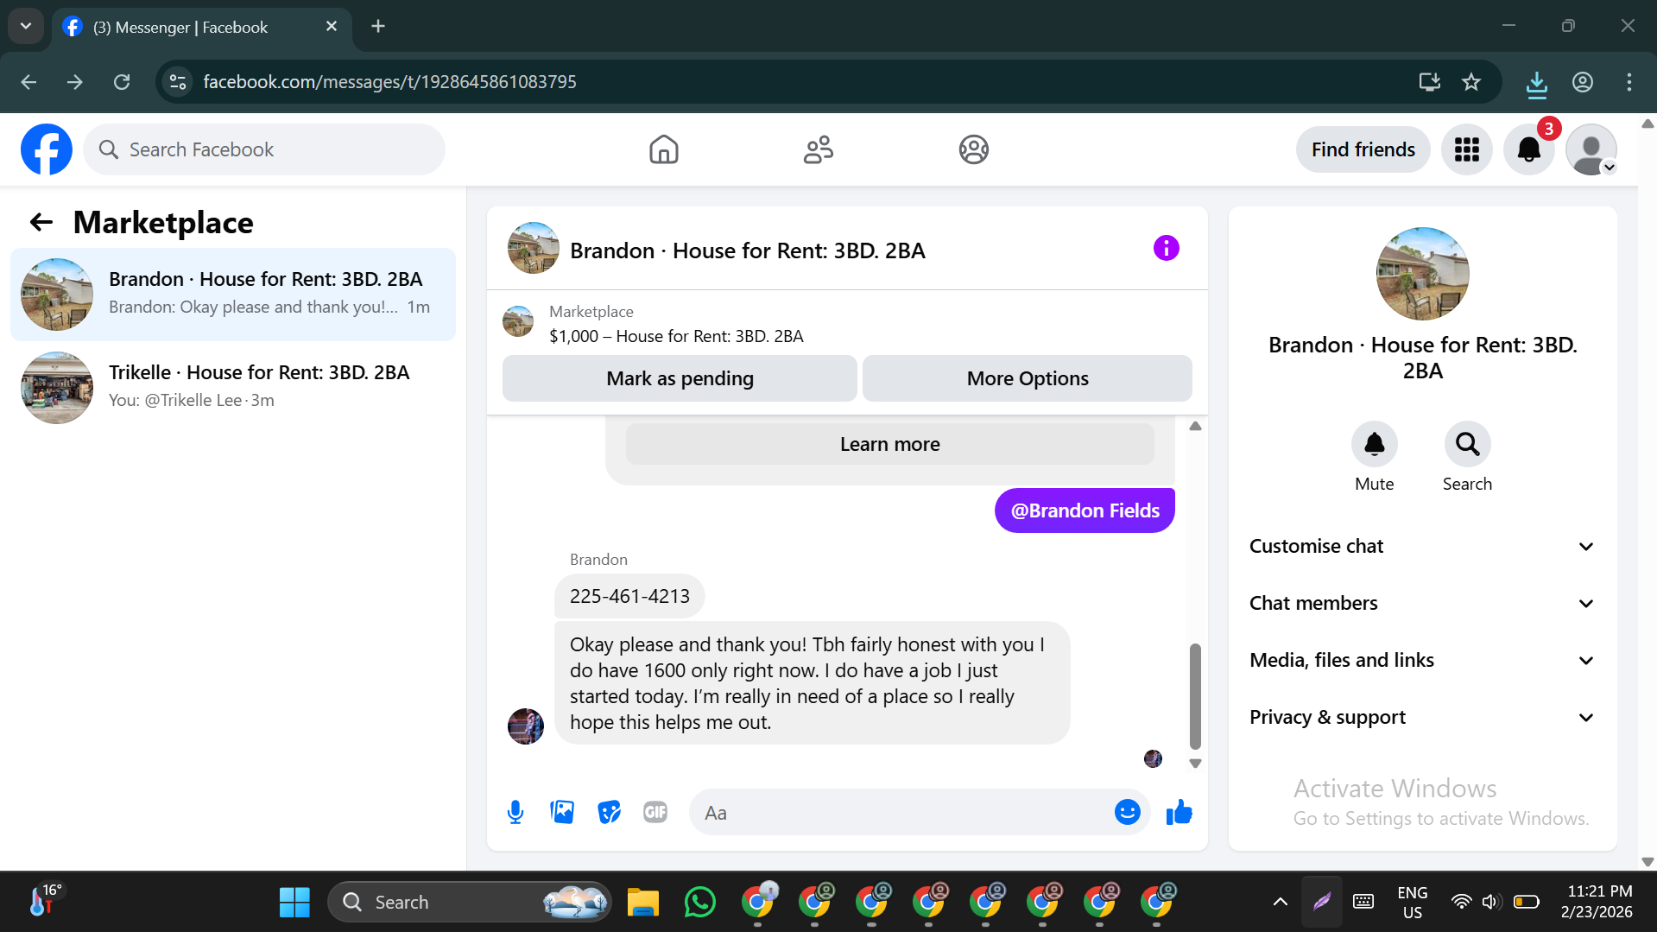1657x932 pixels.
Task: Open the Friends icon in top navigation
Action: (818, 149)
